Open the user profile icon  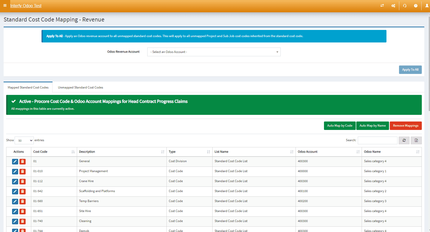[x=427, y=6]
